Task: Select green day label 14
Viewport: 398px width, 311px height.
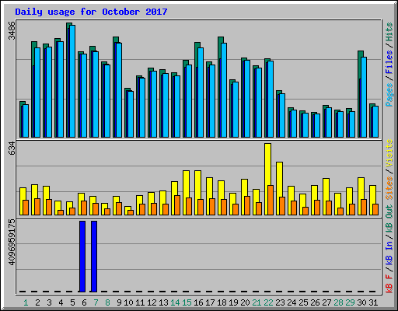Action: pos(175,302)
